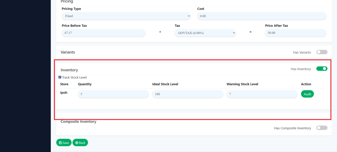
Task: Click the Warning Stock Level input
Action: tap(262, 94)
